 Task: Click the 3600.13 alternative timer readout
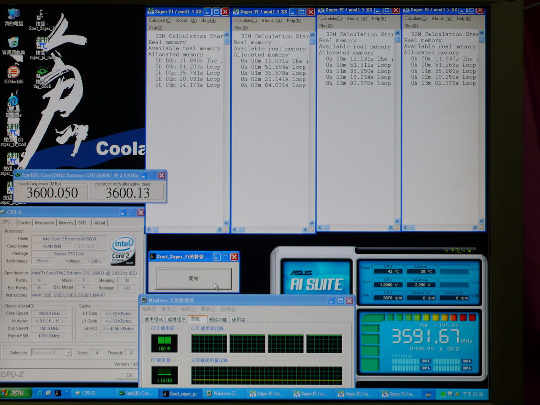click(127, 193)
